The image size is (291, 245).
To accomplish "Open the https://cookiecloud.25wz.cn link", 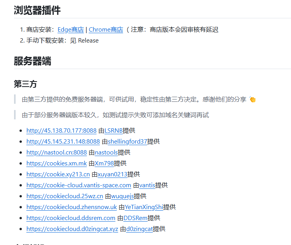I will (65, 196).
